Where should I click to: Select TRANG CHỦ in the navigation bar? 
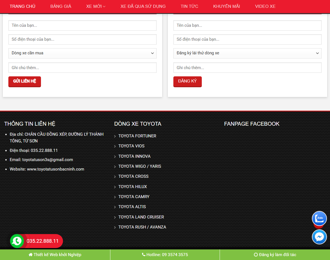22,6
